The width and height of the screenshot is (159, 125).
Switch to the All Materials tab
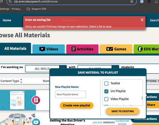tap(15, 48)
